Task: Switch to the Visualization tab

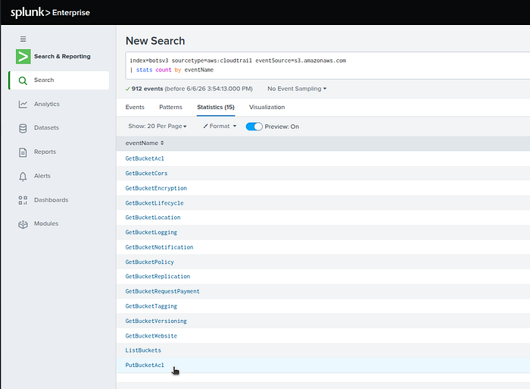Action: (267, 108)
